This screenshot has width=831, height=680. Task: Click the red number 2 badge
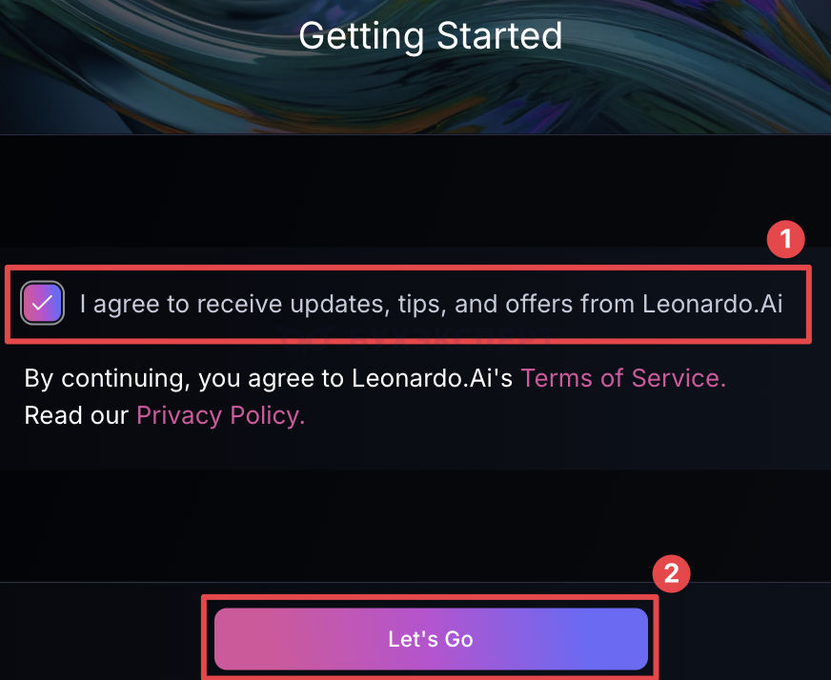671,573
